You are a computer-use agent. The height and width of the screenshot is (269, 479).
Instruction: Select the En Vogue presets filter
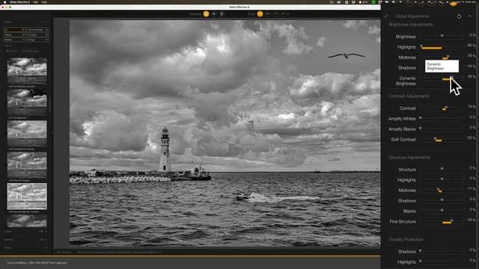(37, 35)
